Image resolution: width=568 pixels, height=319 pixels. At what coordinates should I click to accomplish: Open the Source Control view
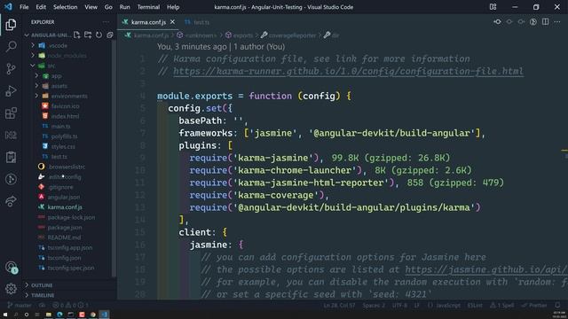pyautogui.click(x=11, y=68)
